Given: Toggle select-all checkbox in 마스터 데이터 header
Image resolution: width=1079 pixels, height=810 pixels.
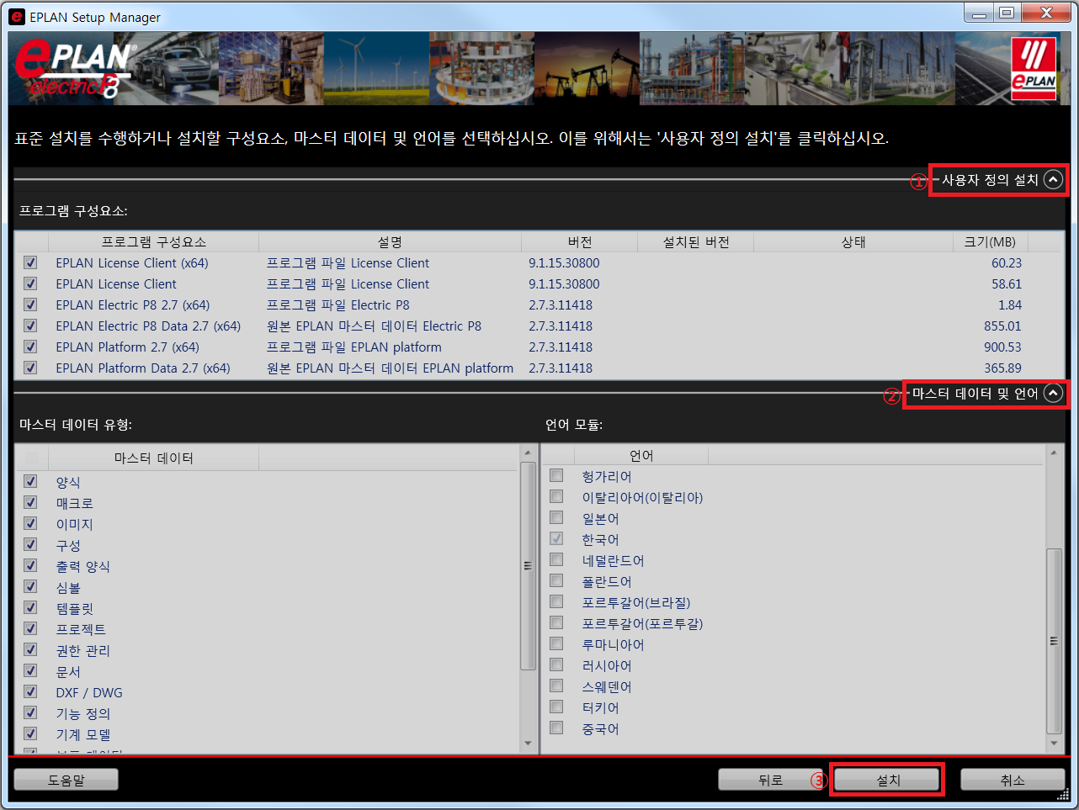Looking at the screenshot, I should coord(31,458).
